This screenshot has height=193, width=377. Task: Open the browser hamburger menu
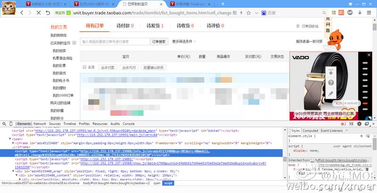[x=369, y=13]
